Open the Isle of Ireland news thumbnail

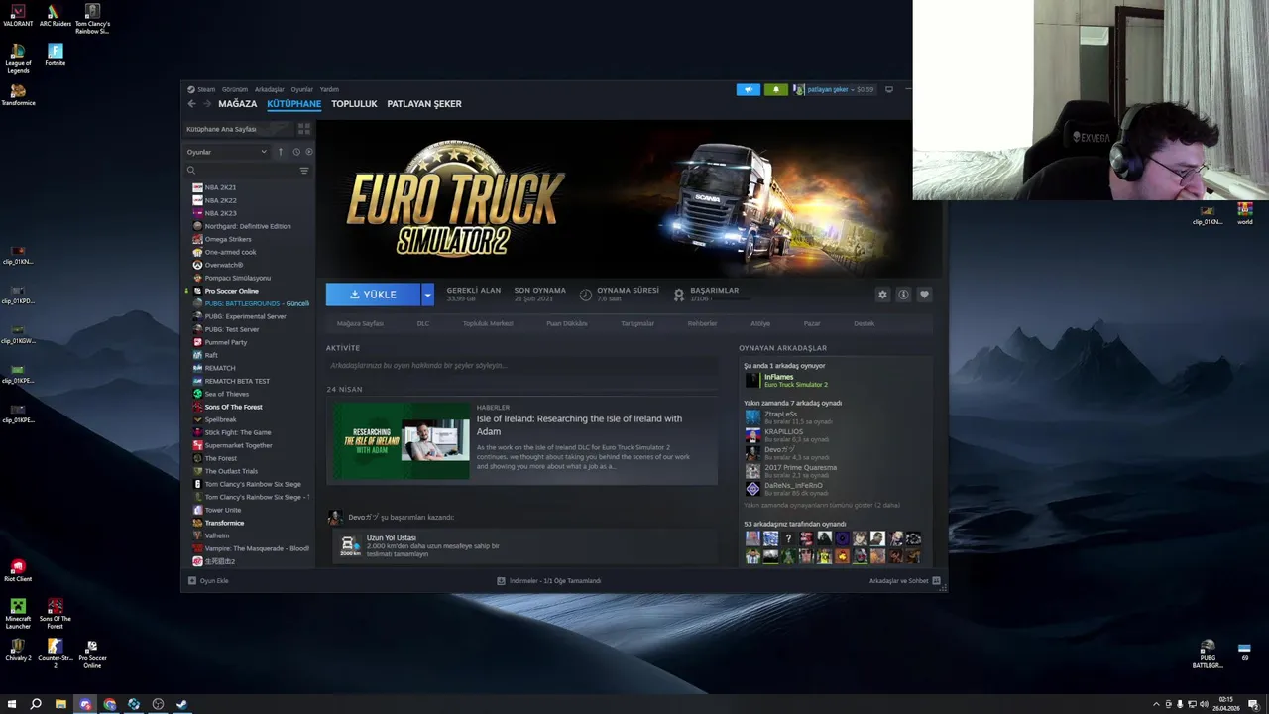click(401, 441)
